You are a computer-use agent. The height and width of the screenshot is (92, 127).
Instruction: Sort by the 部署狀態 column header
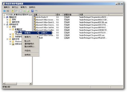click(70, 15)
